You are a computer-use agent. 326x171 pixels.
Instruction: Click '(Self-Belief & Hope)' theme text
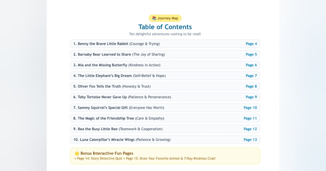pyautogui.click(x=149, y=76)
